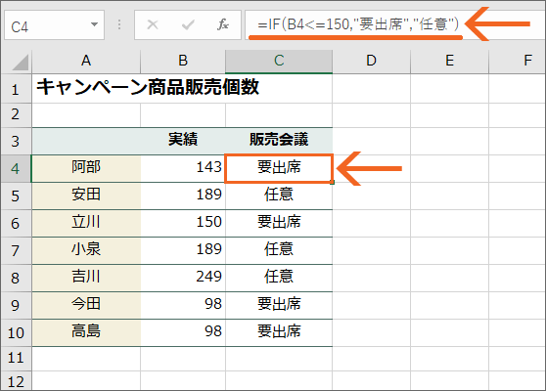Select the name cell 高島
This screenshot has width=546, height=391.
point(86,332)
